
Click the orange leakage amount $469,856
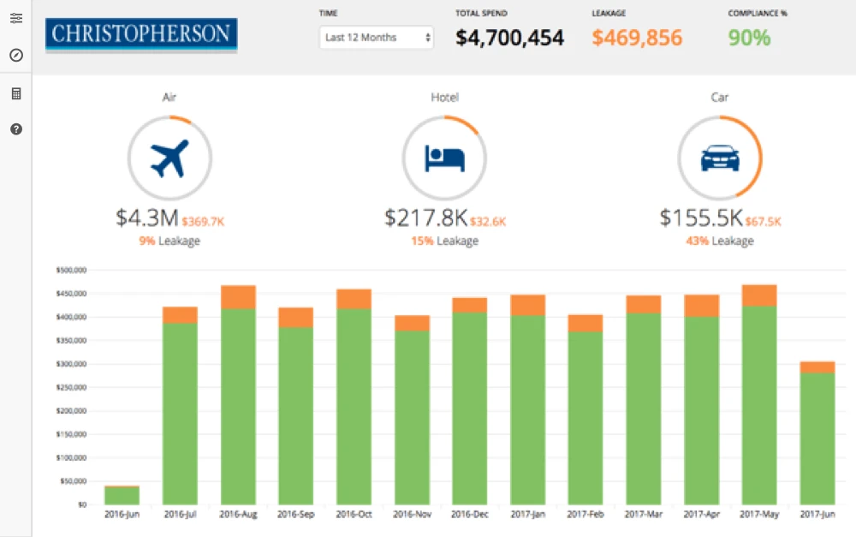pos(637,38)
